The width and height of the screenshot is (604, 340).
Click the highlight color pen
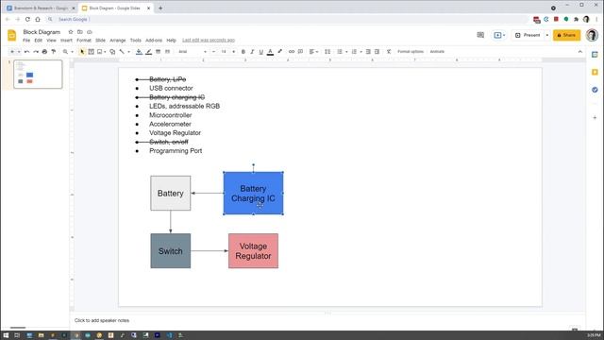[x=280, y=52]
